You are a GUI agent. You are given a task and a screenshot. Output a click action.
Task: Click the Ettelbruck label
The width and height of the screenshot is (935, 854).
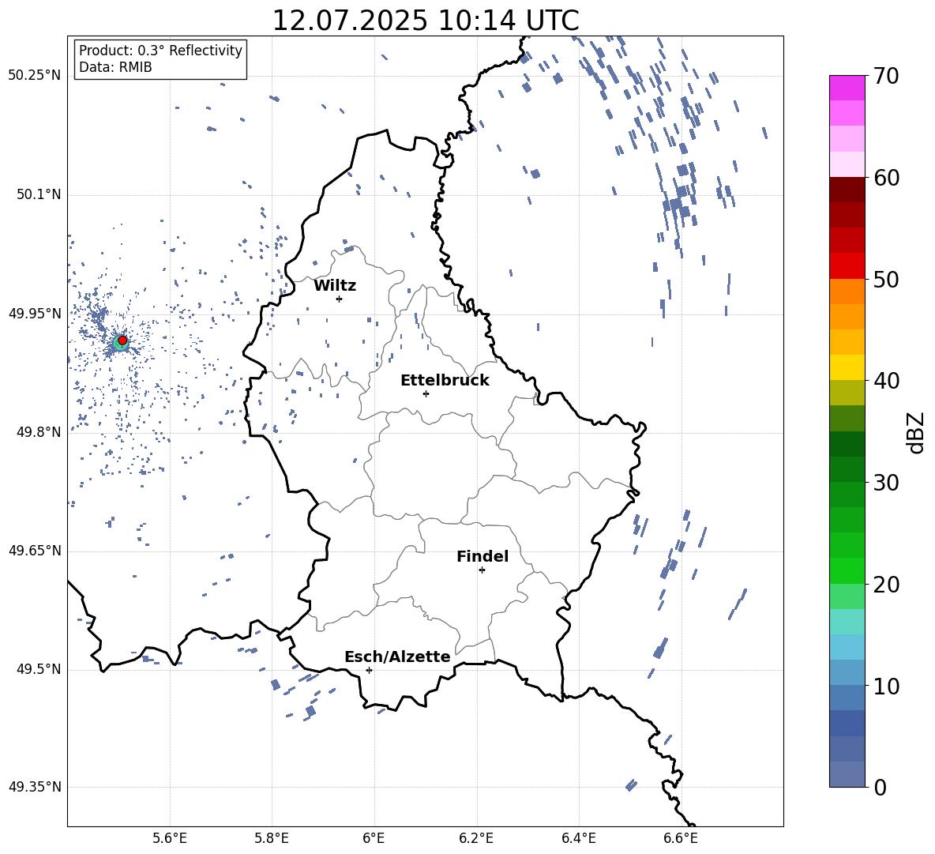tap(445, 381)
